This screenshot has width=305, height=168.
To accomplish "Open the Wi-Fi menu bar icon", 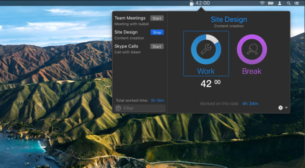I will 262,3.
